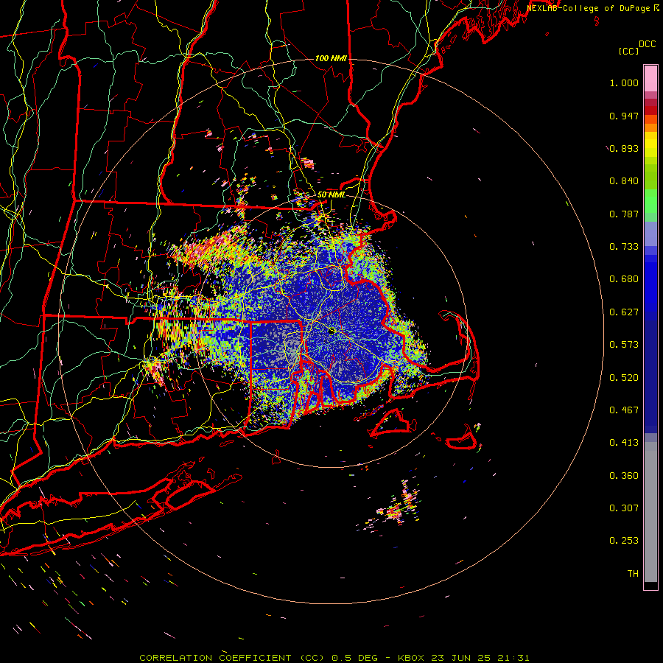Click the 0.680 colorbar value

click(624, 279)
